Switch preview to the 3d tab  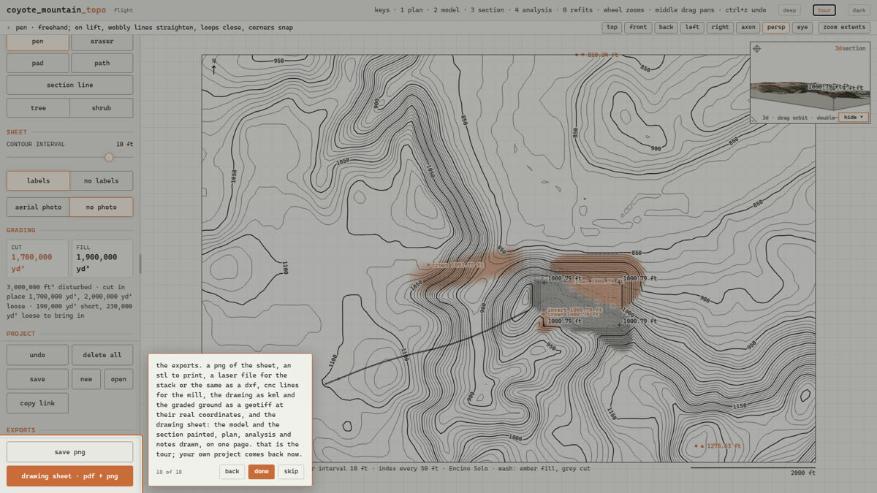click(838, 48)
